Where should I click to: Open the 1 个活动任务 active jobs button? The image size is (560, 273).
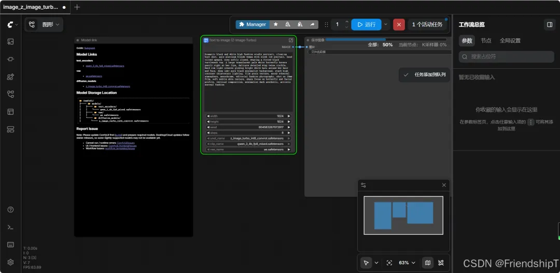[x=427, y=24]
